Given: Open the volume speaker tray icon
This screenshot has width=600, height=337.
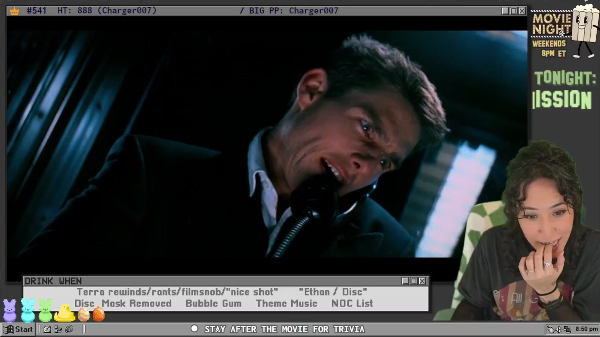Looking at the screenshot, I should point(559,330).
